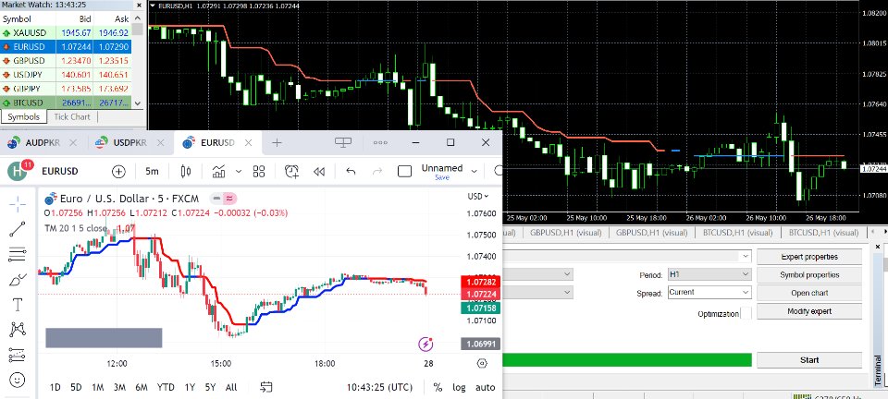
Task: Expand the USD currency dropdown
Action: tap(478, 196)
